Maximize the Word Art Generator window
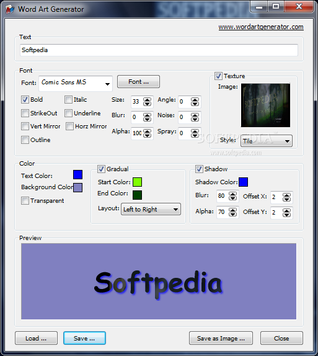This screenshot has width=318, height=356. (x=276, y=6)
